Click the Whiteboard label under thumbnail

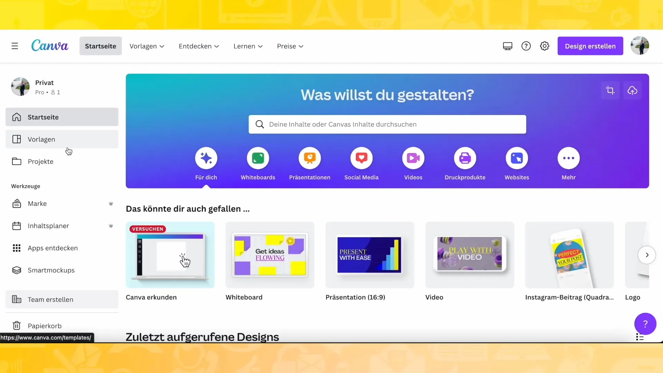point(244,297)
